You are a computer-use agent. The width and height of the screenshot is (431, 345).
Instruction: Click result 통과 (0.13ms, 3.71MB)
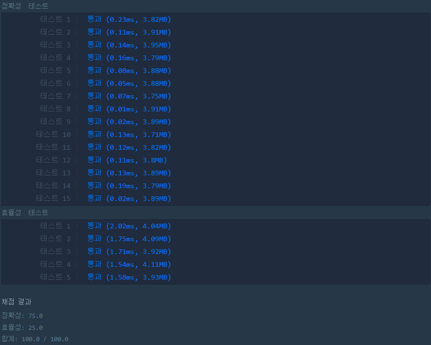click(x=129, y=135)
